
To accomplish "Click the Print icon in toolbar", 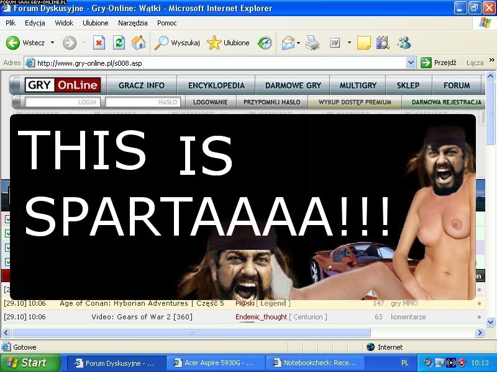I will click(312, 43).
